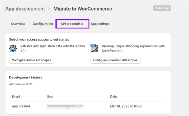Click the Development history heading
Viewport: 189px width, 116px height.
click(26, 77)
